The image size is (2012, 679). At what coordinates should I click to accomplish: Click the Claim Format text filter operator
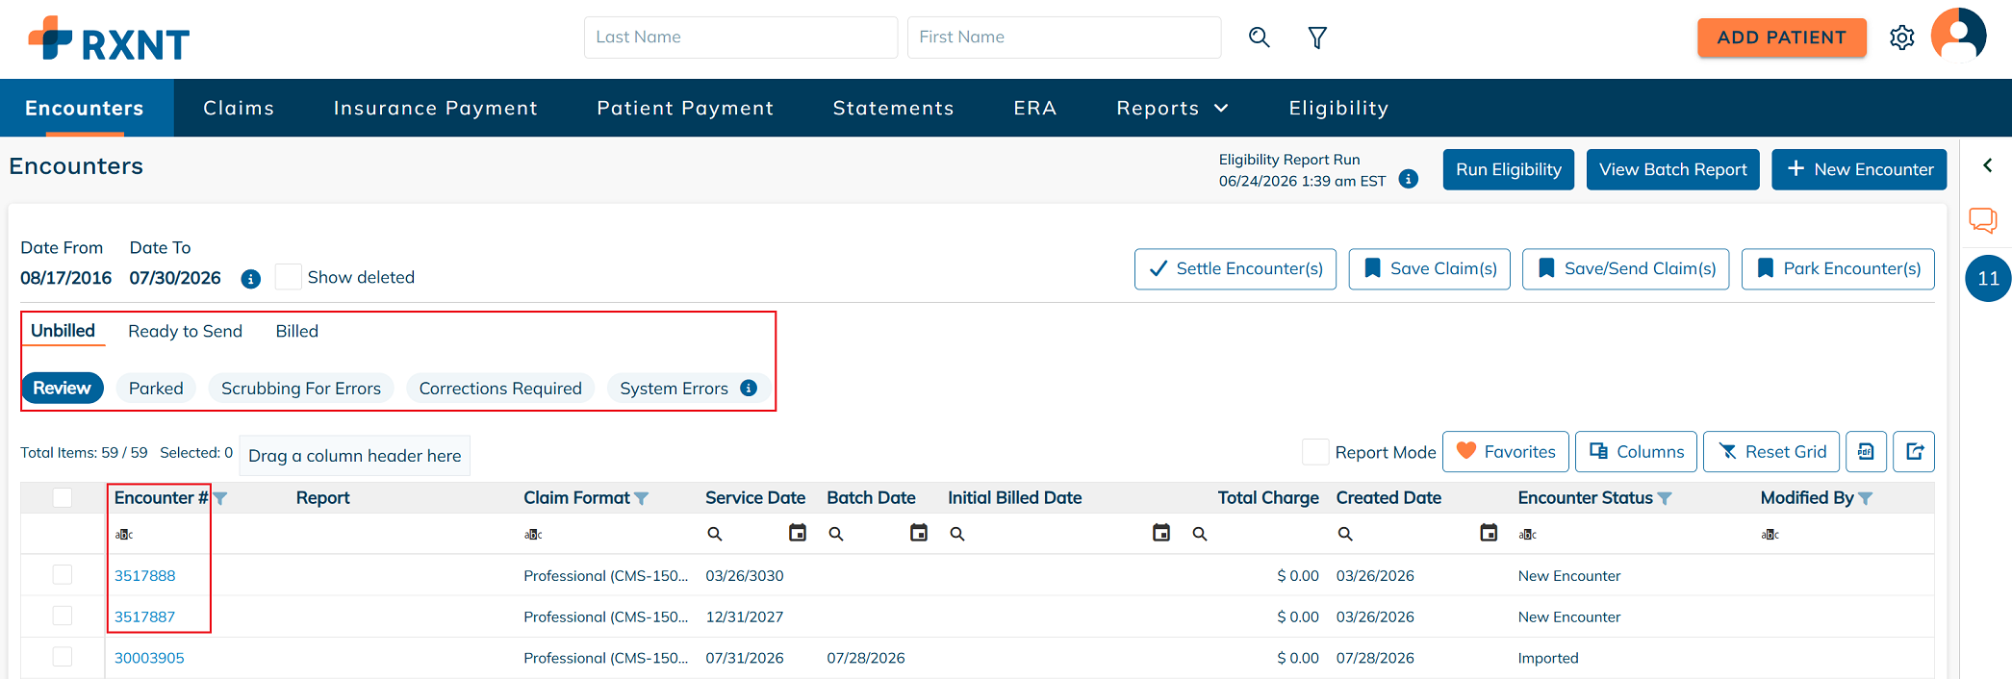tap(533, 534)
